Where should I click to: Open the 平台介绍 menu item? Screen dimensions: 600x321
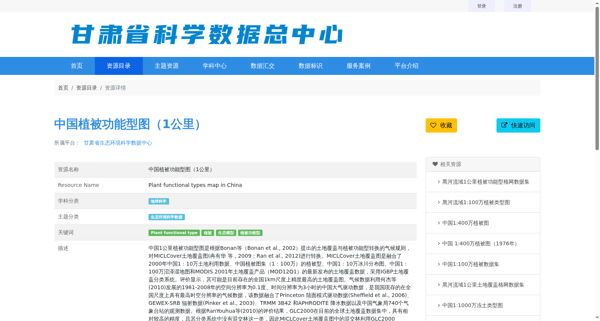tap(407, 66)
